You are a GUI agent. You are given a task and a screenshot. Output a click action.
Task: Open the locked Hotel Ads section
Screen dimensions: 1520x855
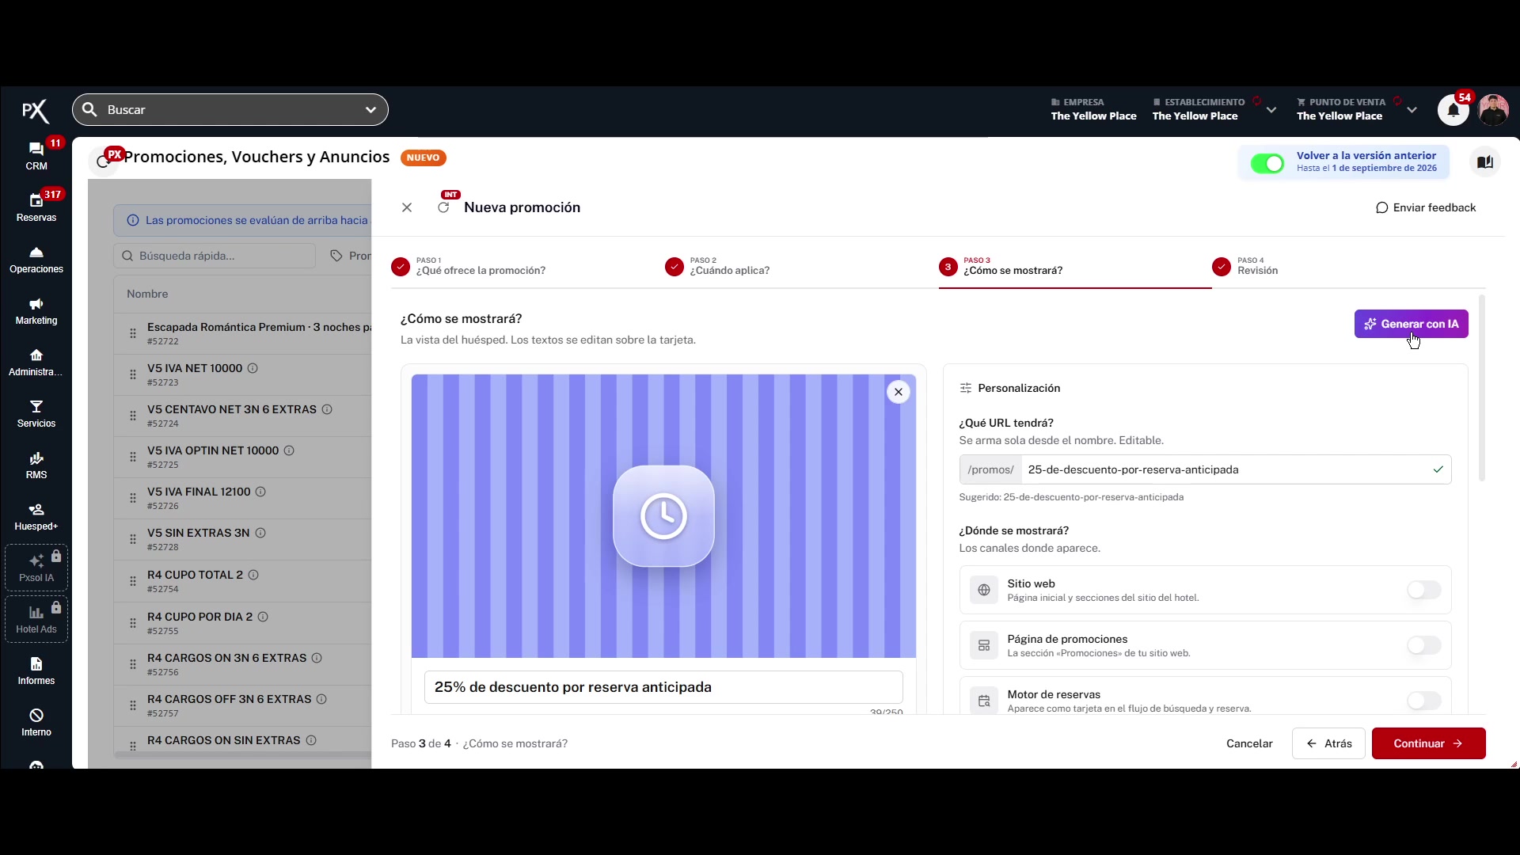[x=36, y=619]
